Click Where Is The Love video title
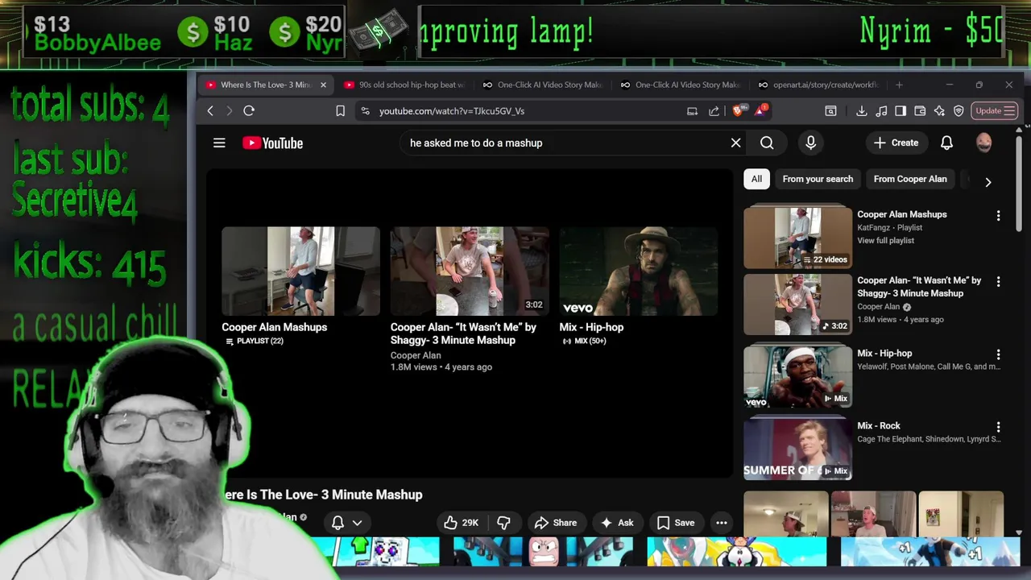Screen dimensions: 1031x580 324,495
